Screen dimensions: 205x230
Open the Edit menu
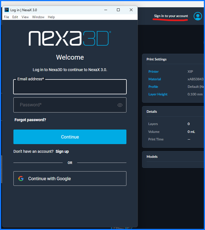[15, 17]
